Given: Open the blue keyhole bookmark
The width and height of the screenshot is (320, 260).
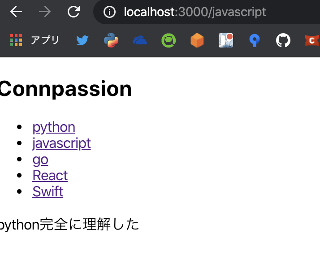Looking at the screenshot, I should click(255, 40).
